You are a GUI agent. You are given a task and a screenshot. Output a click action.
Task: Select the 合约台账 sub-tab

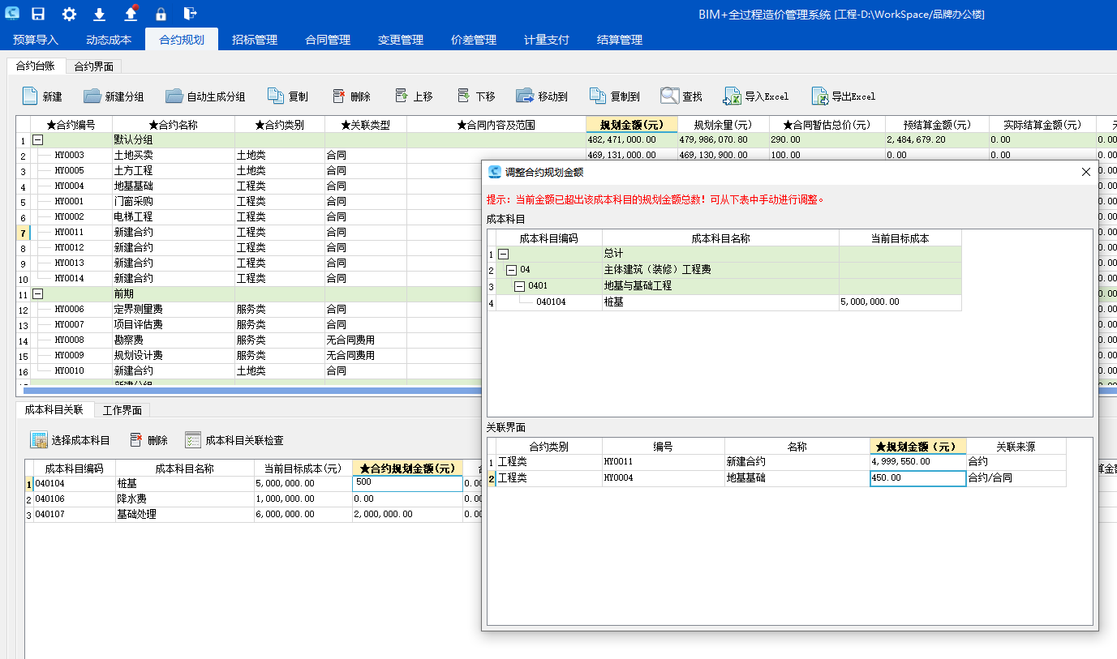36,66
